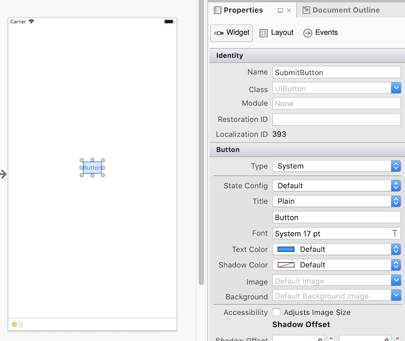This screenshot has width=405, height=341.
Task: Switch to the Layout section icon
Action: tap(264, 32)
